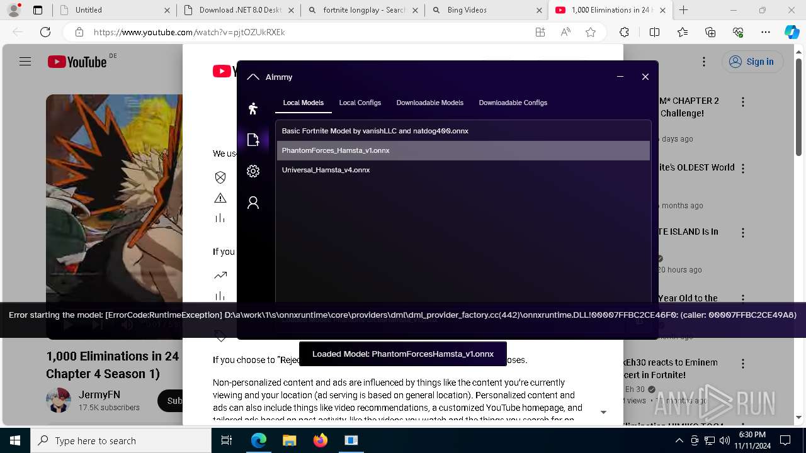806x453 pixels.
Task: Reload the YouTube page
Action: (45, 32)
